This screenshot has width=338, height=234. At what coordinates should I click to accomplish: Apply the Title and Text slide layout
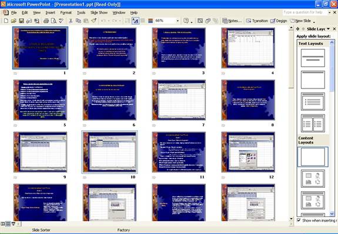tap(313, 101)
